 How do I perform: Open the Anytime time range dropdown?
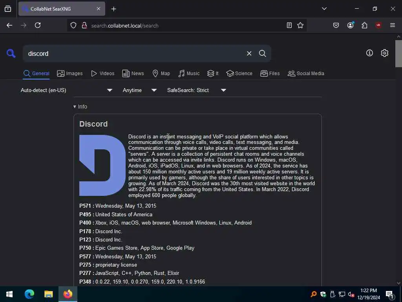pos(140,90)
